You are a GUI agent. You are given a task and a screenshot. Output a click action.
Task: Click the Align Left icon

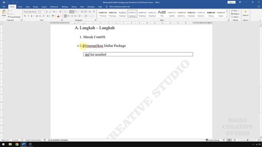65,16
